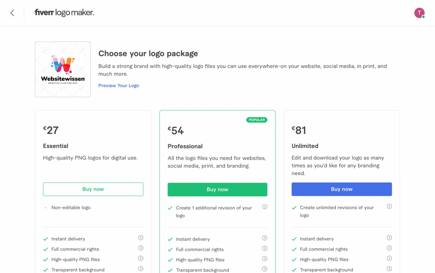Buy the Unlimited €81 package
This screenshot has width=435, height=273.
(x=341, y=189)
